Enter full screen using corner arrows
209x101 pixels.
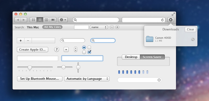pos(173,14)
